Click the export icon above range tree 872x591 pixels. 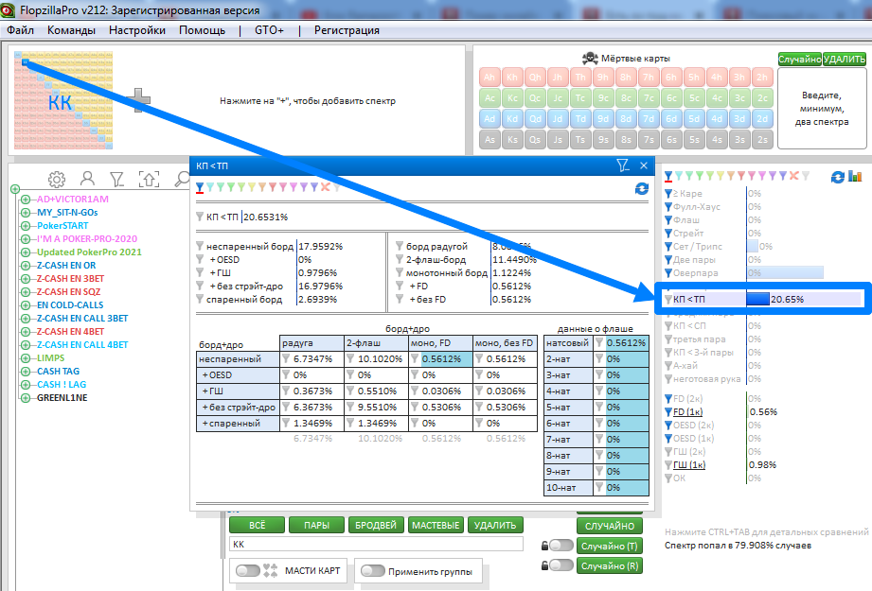click(149, 179)
